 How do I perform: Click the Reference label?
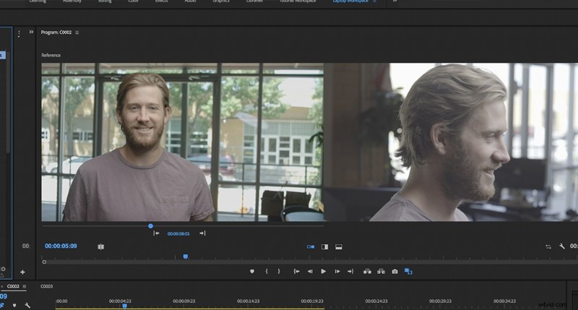[51, 56]
